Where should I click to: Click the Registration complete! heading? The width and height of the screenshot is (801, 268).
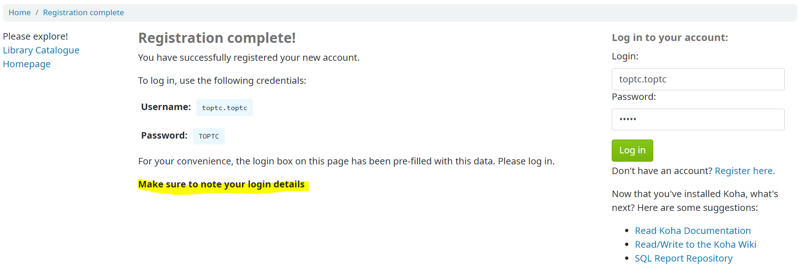pos(217,38)
